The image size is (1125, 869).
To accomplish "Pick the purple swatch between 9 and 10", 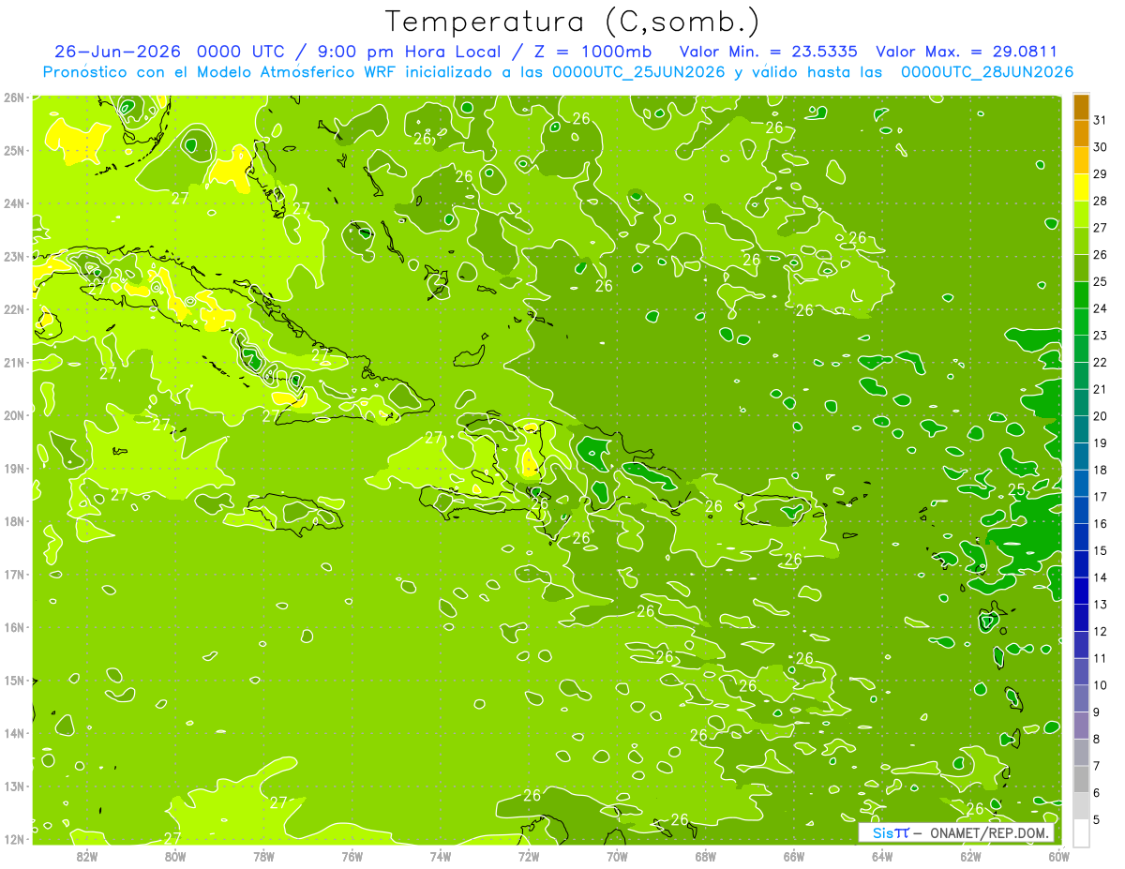I will point(1081,698).
